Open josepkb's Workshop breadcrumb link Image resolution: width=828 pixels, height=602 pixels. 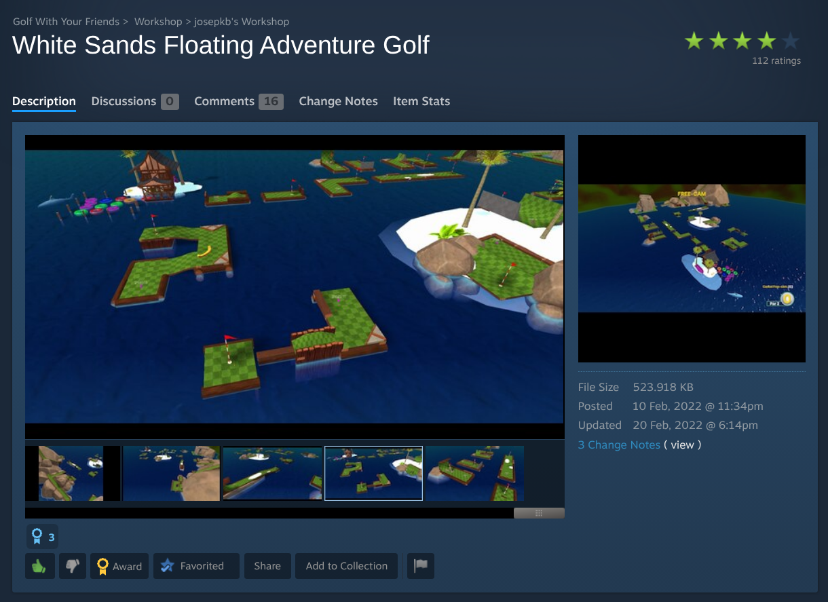pos(242,22)
